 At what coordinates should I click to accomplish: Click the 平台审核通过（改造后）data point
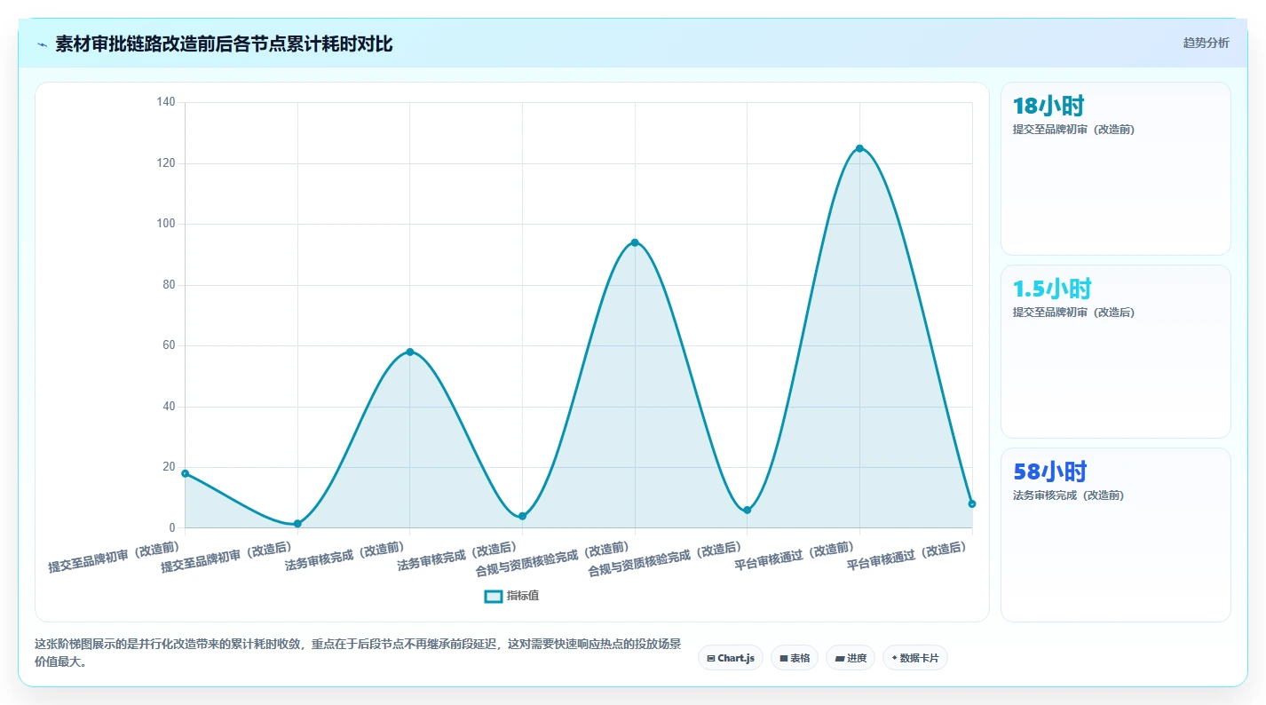[972, 503]
